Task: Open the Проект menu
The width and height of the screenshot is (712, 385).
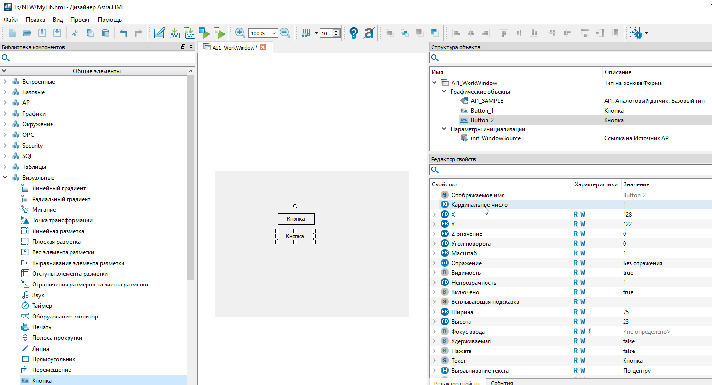Action: pos(80,20)
